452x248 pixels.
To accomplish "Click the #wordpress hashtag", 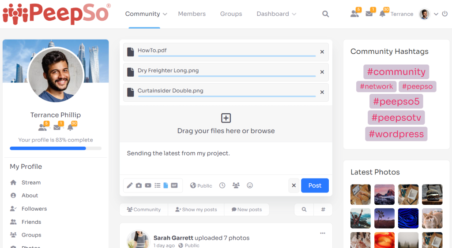I will tap(396, 134).
